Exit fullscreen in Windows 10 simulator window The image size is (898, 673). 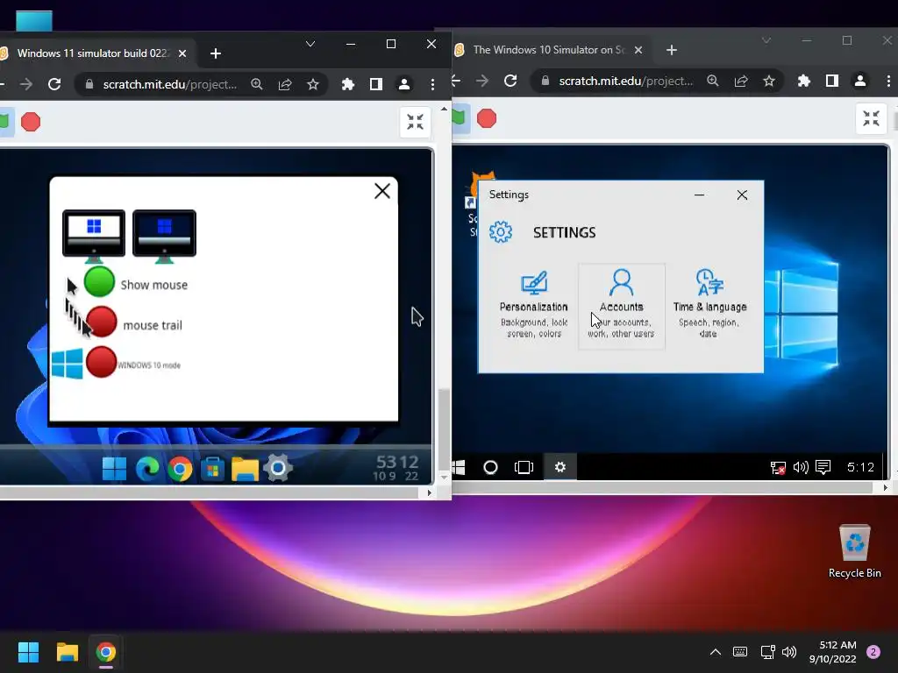(871, 118)
